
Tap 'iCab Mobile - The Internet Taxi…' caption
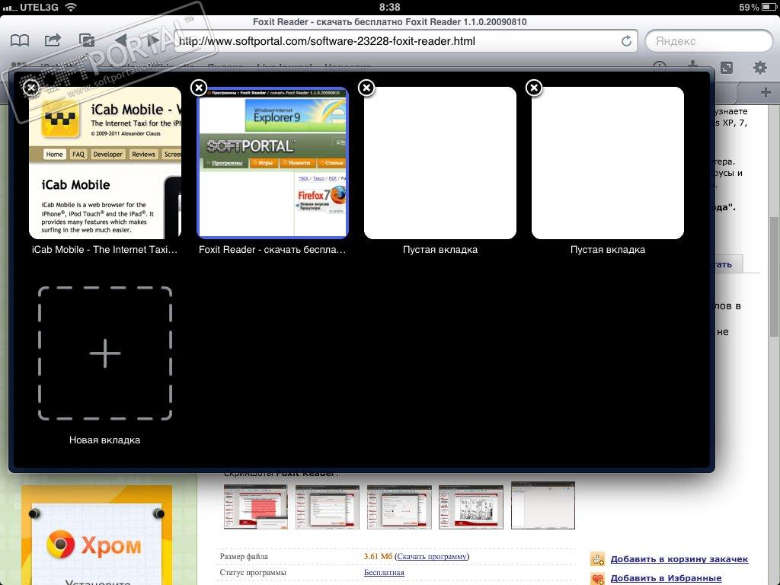click(x=104, y=250)
